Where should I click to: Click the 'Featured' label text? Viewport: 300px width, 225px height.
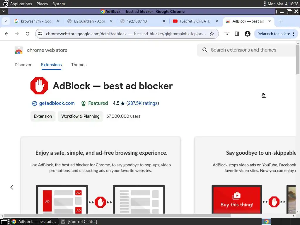(98, 103)
